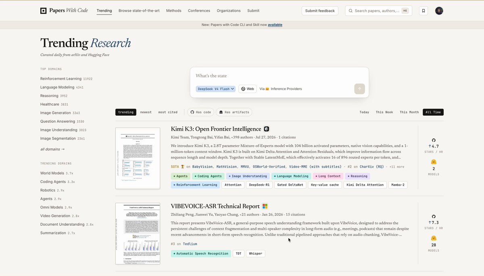Screen dimensions: 484x276
Task: Click the Microsoft logo beside VIBEVOICE-ASR title
Action: (x=265, y=206)
